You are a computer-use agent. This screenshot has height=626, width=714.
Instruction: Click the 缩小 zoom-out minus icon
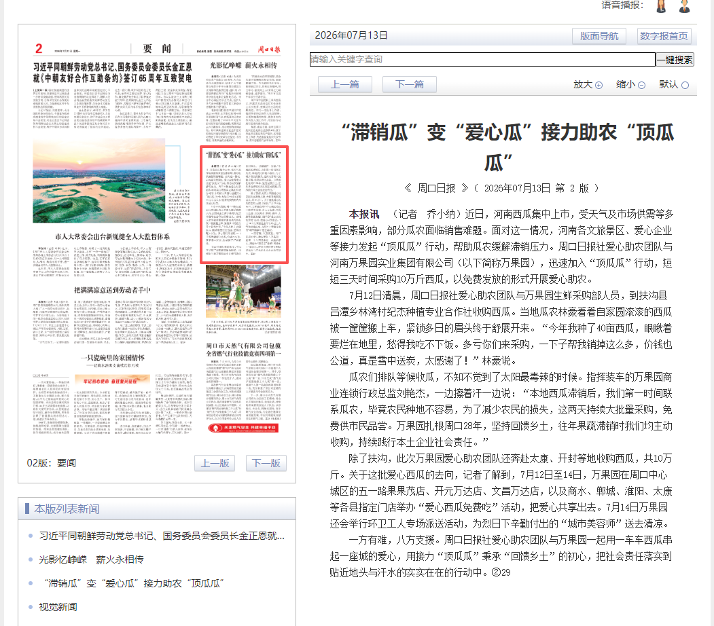click(x=641, y=85)
